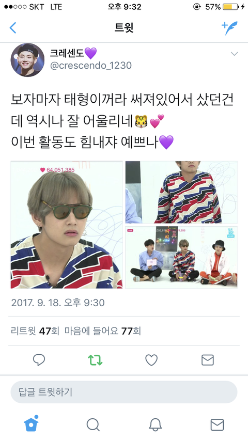Toggle the heart like icon

(151, 360)
